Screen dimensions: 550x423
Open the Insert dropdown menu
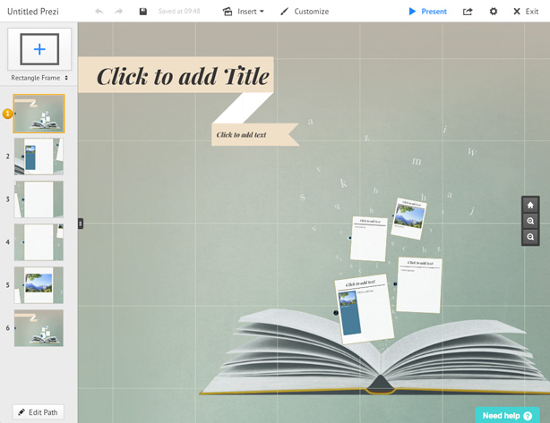pyautogui.click(x=244, y=12)
